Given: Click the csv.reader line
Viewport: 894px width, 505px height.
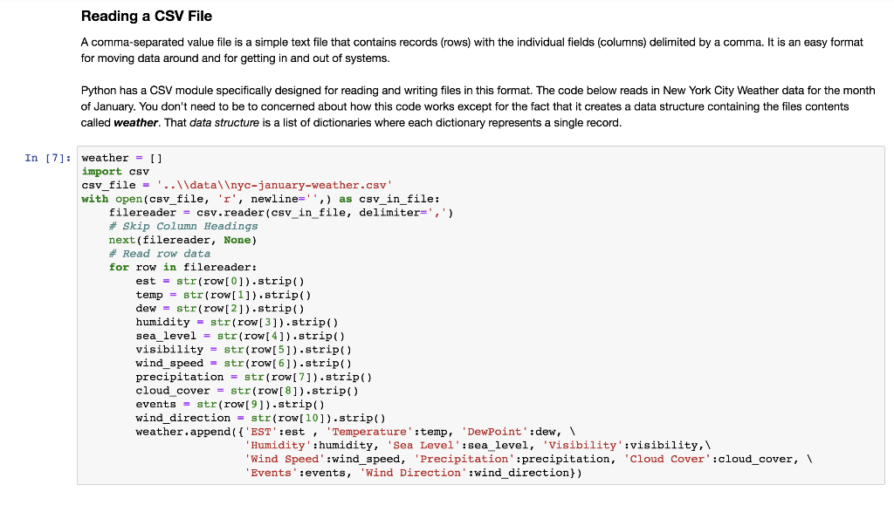Looking at the screenshot, I should click(x=281, y=212).
